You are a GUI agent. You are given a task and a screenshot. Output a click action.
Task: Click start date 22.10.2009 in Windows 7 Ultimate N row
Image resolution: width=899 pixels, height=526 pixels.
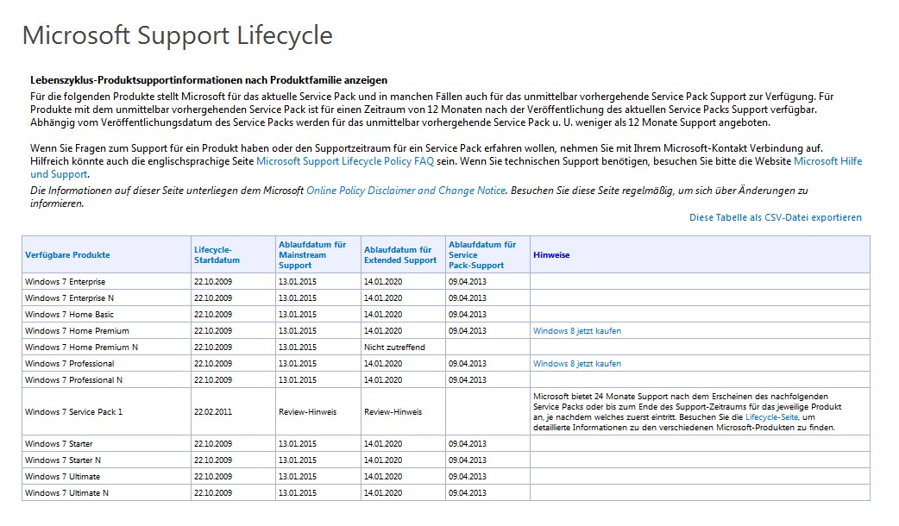tap(213, 492)
